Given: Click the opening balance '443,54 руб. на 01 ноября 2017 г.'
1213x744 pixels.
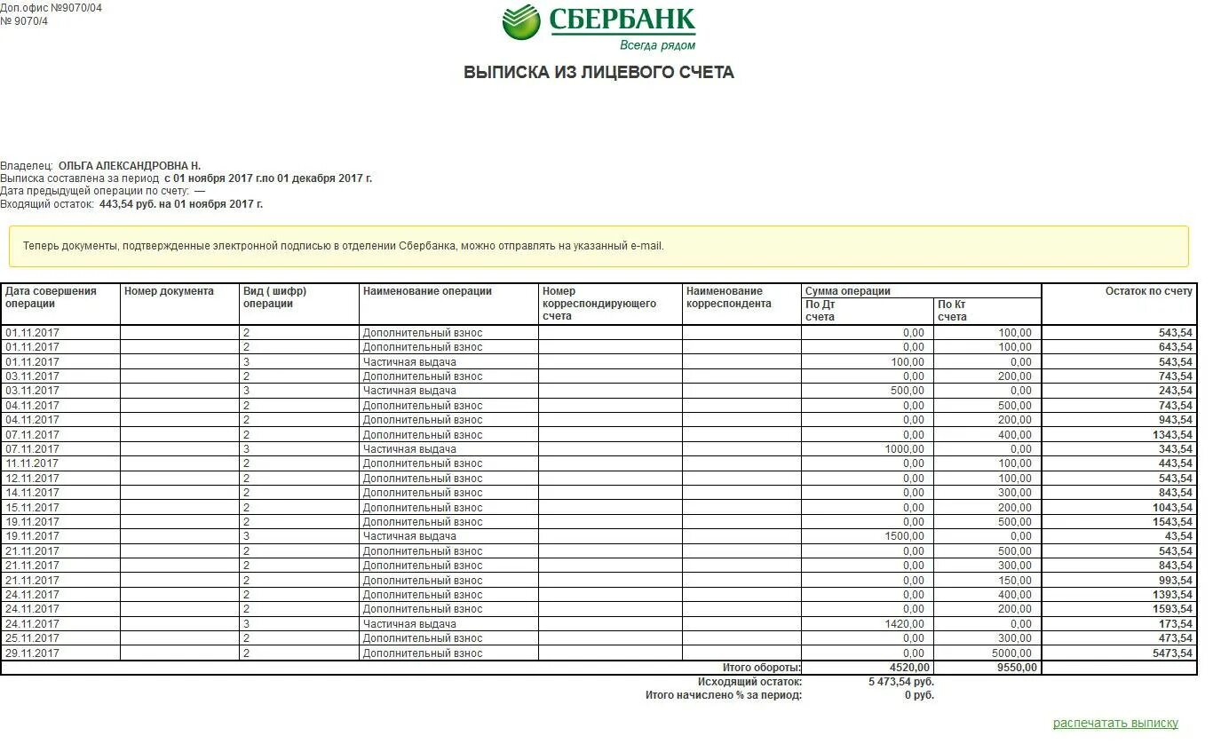Looking at the screenshot, I should click(181, 204).
